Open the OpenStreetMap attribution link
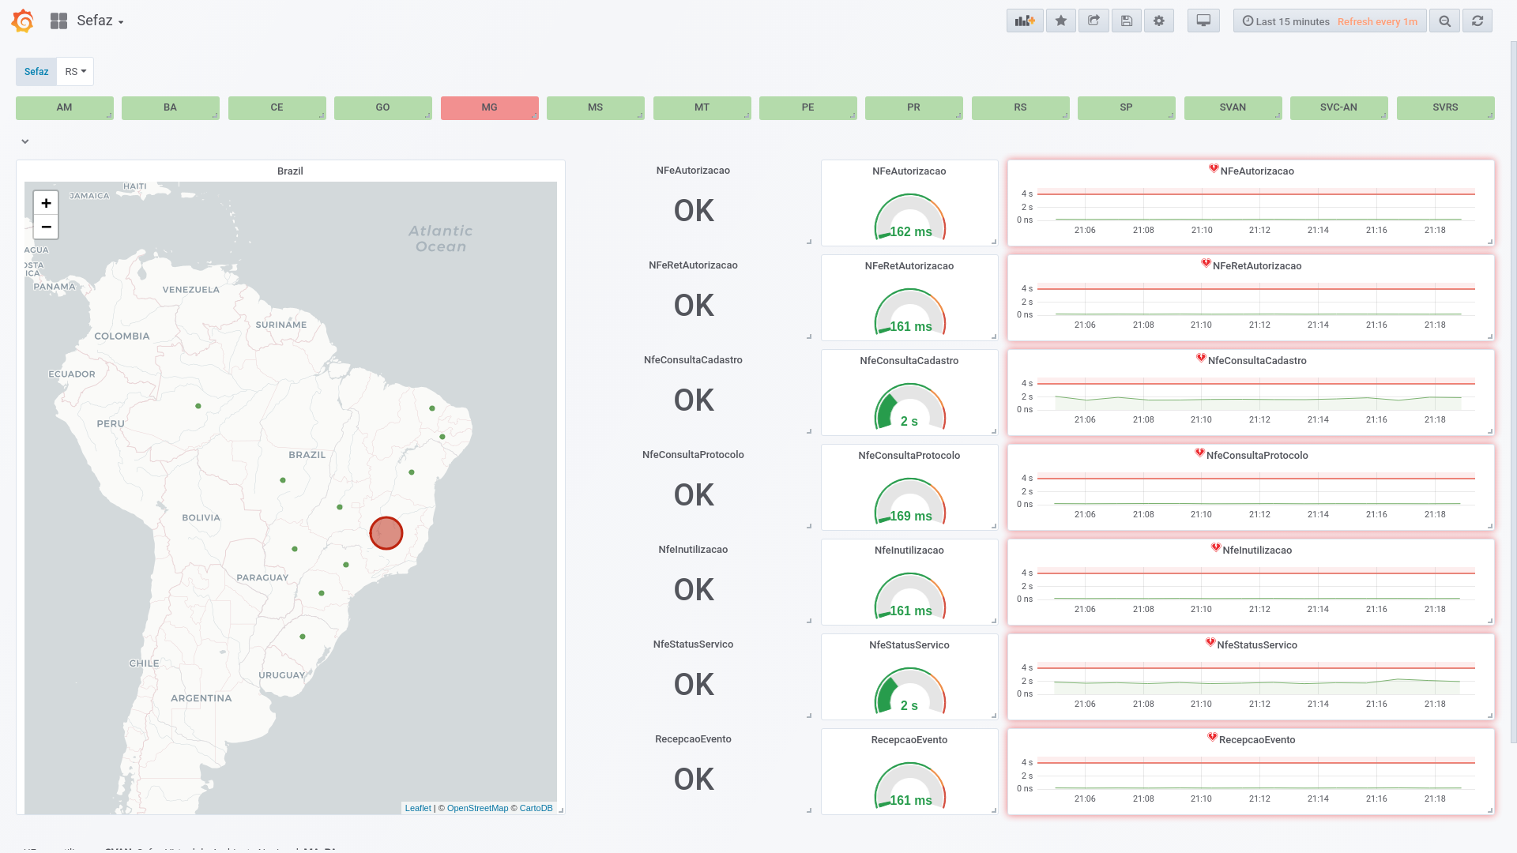The image size is (1517, 853). pos(477,808)
